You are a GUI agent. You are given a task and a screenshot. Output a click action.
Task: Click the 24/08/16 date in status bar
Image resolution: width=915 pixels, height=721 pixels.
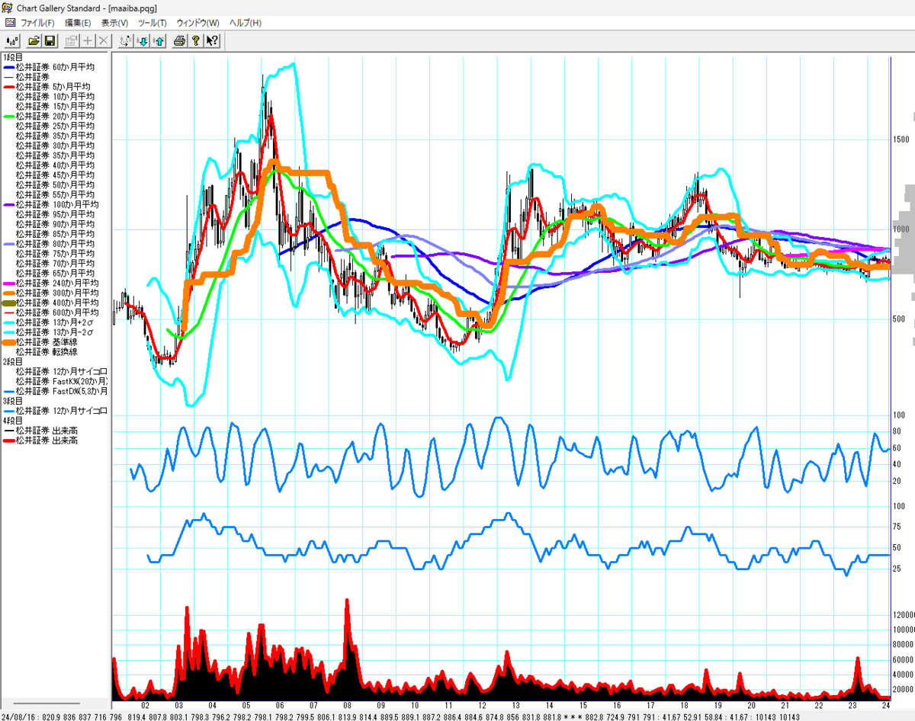click(x=18, y=716)
